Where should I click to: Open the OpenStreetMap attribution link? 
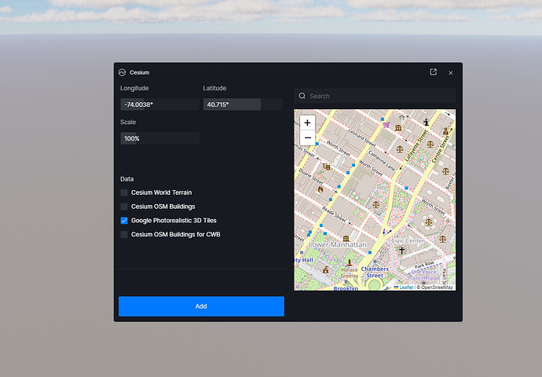437,287
